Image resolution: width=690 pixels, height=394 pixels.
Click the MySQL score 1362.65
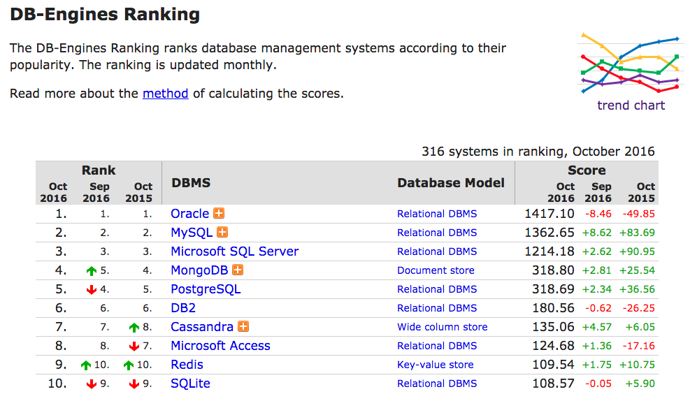pos(549,233)
